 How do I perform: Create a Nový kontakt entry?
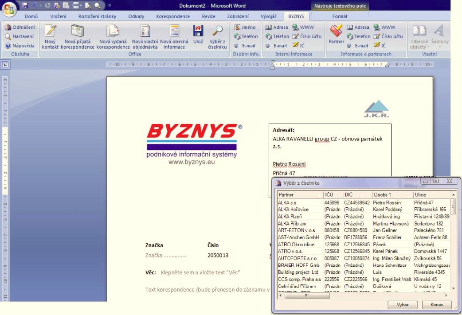click(51, 36)
